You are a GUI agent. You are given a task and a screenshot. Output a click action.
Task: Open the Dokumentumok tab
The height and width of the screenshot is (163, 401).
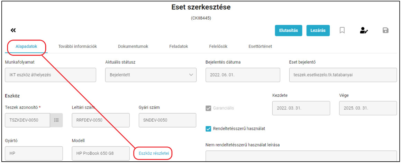click(x=133, y=47)
